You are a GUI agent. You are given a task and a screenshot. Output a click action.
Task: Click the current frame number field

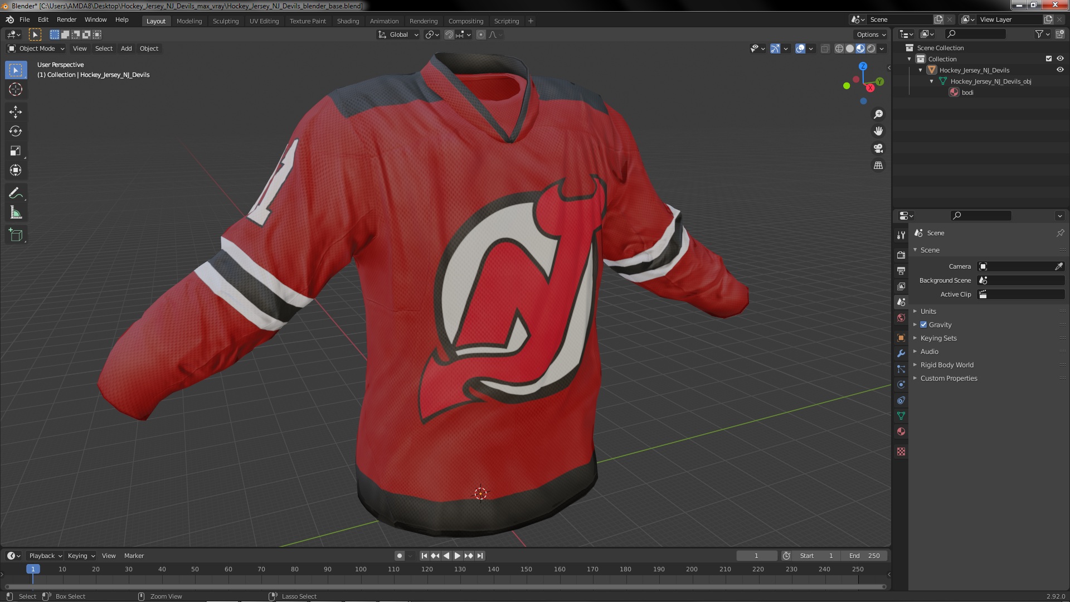click(756, 556)
